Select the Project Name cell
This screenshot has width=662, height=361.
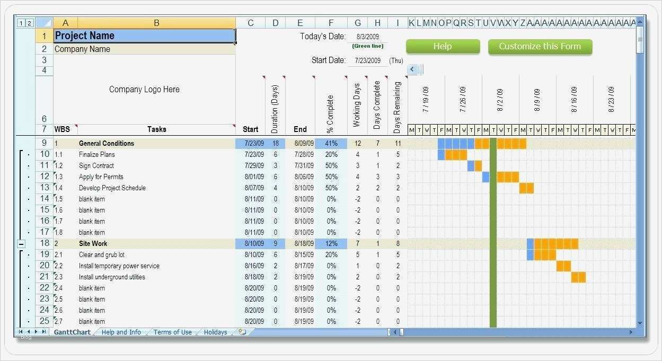click(145, 36)
